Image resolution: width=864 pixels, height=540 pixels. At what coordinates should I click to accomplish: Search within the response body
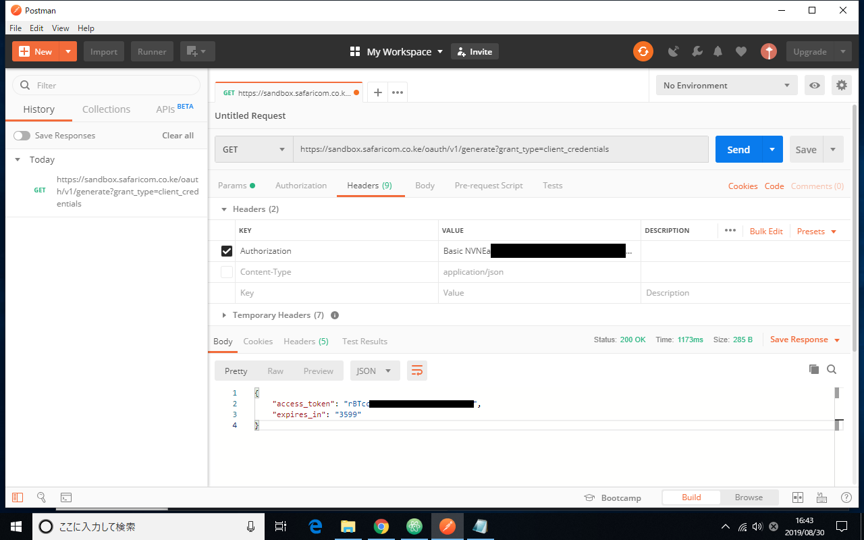click(x=832, y=369)
